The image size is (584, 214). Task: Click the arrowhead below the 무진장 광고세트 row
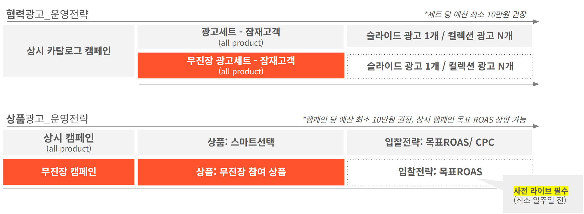tap(536, 84)
